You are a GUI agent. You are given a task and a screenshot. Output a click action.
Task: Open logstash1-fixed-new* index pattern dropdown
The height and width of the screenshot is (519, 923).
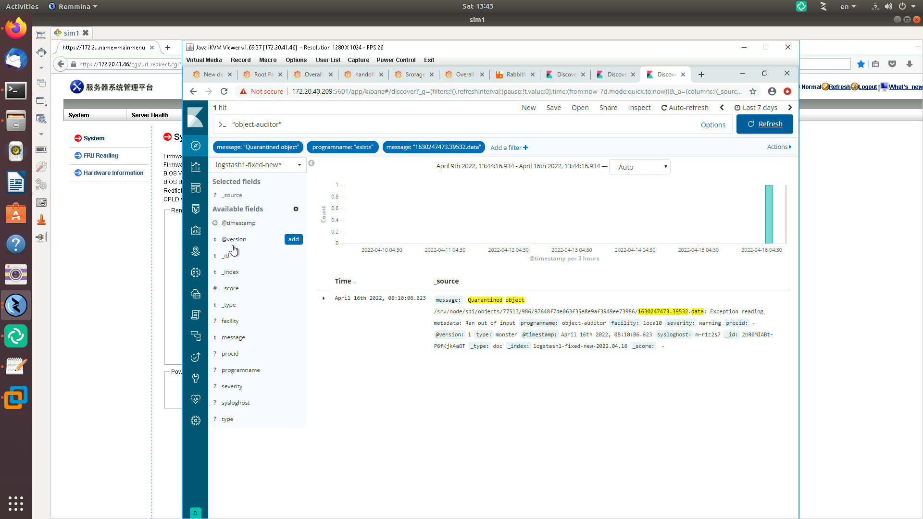[x=258, y=165]
